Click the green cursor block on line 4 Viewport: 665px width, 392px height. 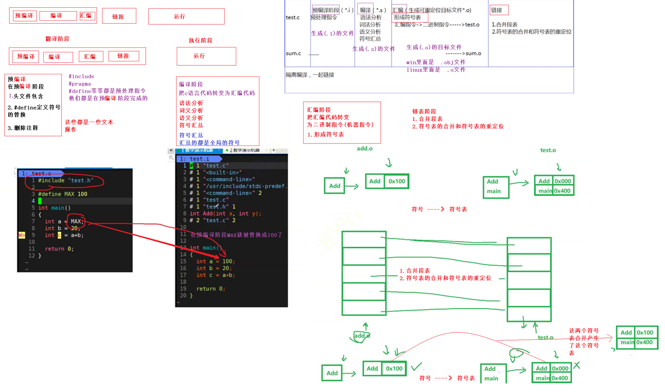(40, 201)
